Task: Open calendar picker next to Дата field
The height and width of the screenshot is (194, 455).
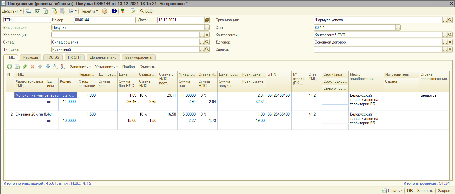Action: [x=207, y=20]
